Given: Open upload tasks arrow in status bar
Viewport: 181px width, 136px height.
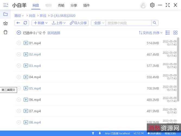Looking at the screenshot, I should click(93, 133).
